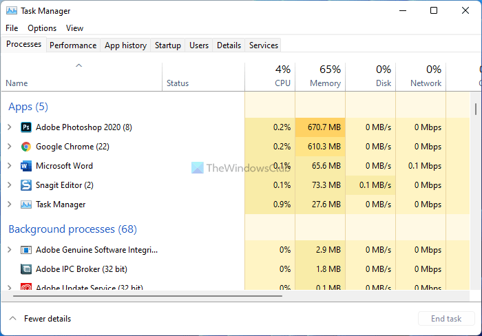Sort processes by CPU column header
The width and height of the screenshot is (482, 336).
pos(282,83)
